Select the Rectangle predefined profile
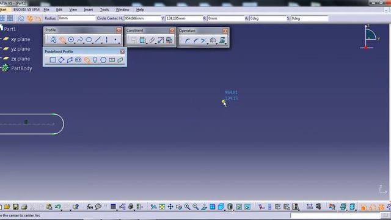The image size is (391, 220). coord(53,60)
